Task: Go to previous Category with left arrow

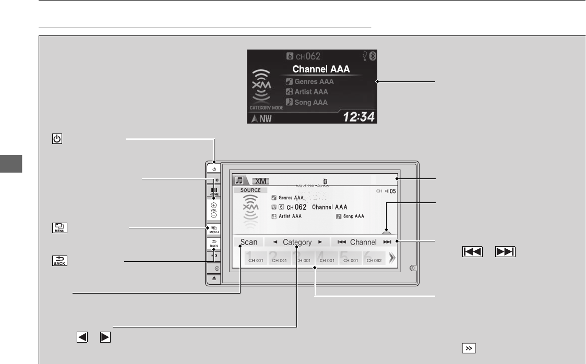Action: tap(275, 242)
